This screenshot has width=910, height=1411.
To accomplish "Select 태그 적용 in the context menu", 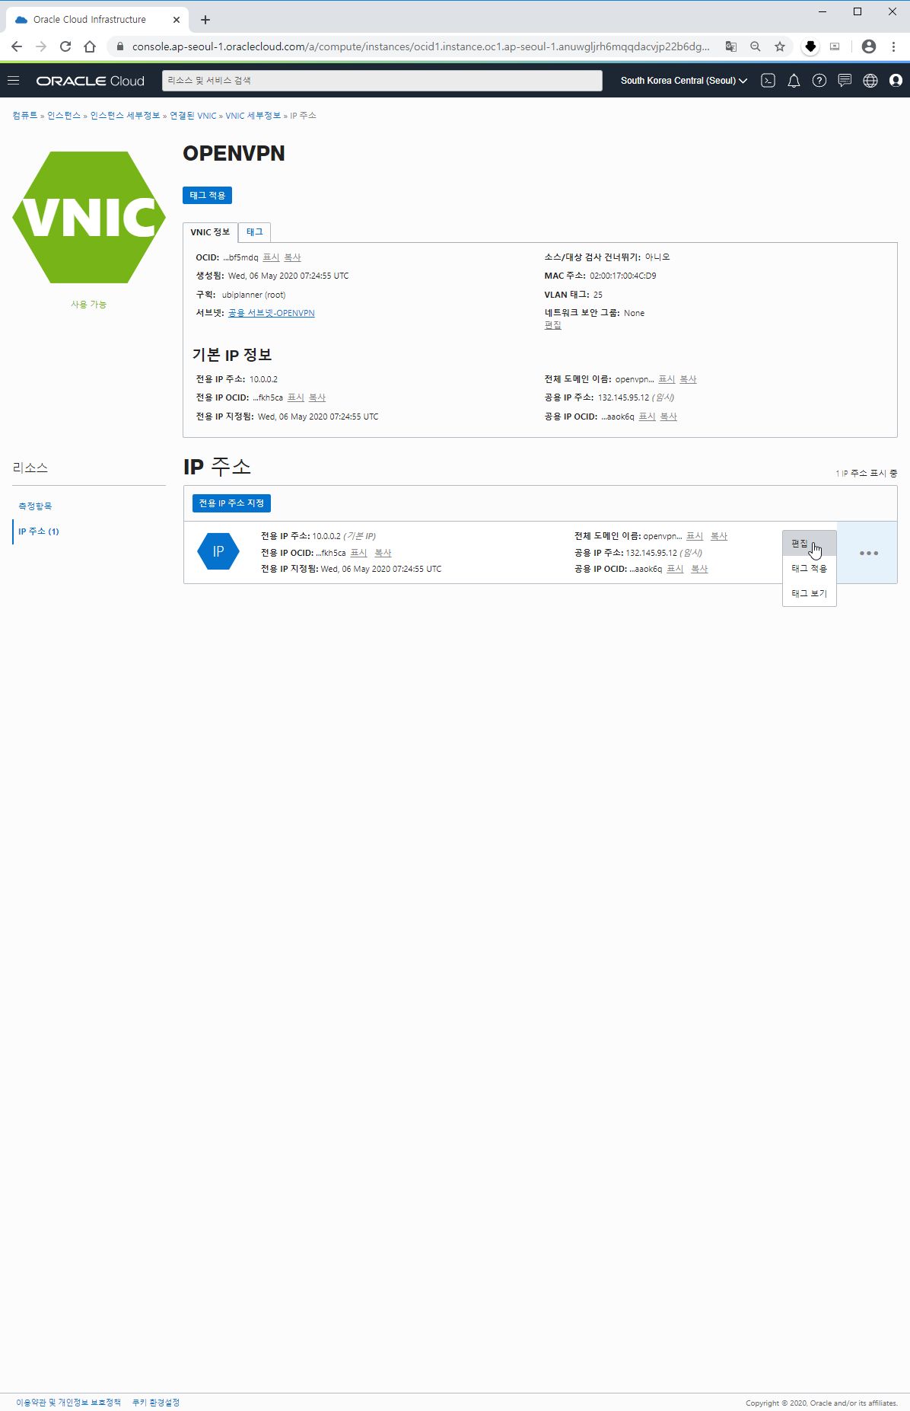I will (810, 569).
